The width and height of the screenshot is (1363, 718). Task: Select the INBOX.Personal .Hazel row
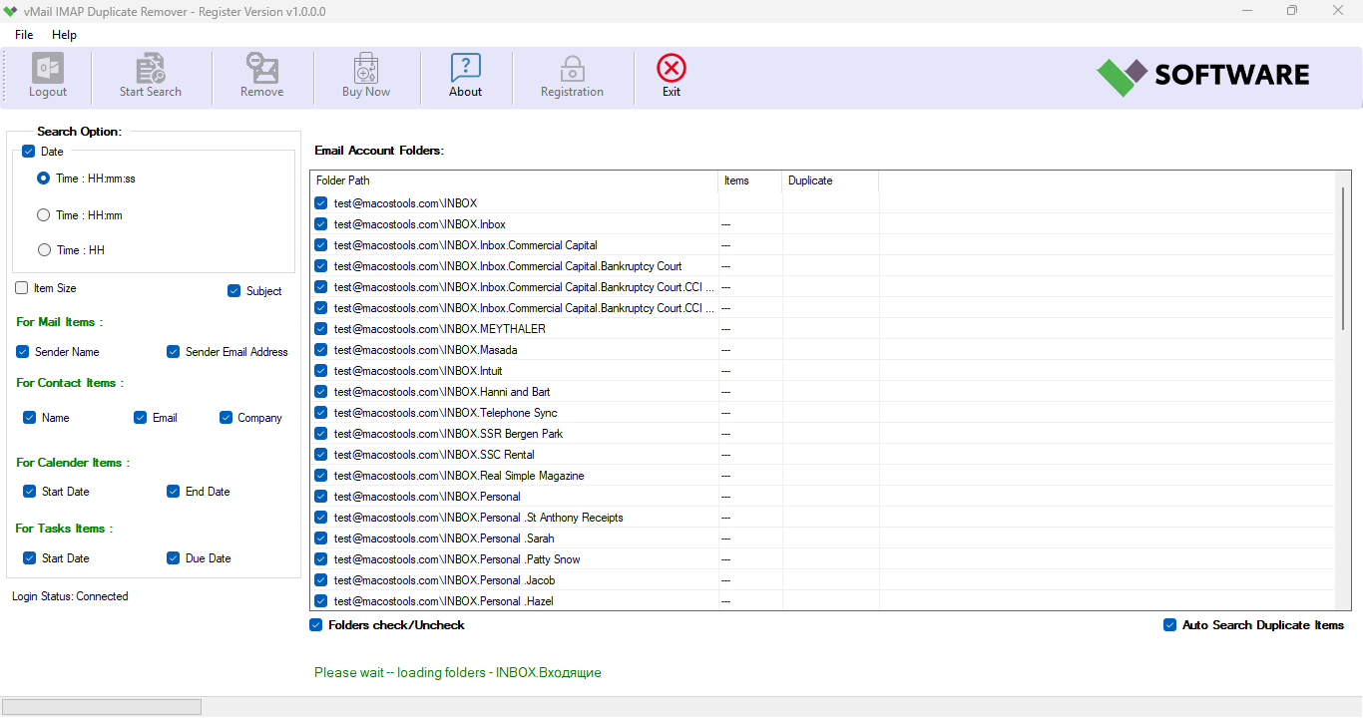click(822, 601)
